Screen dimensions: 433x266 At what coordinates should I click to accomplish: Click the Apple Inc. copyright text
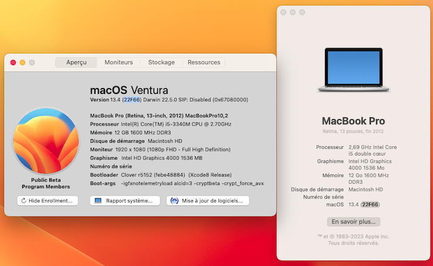pyautogui.click(x=353, y=240)
